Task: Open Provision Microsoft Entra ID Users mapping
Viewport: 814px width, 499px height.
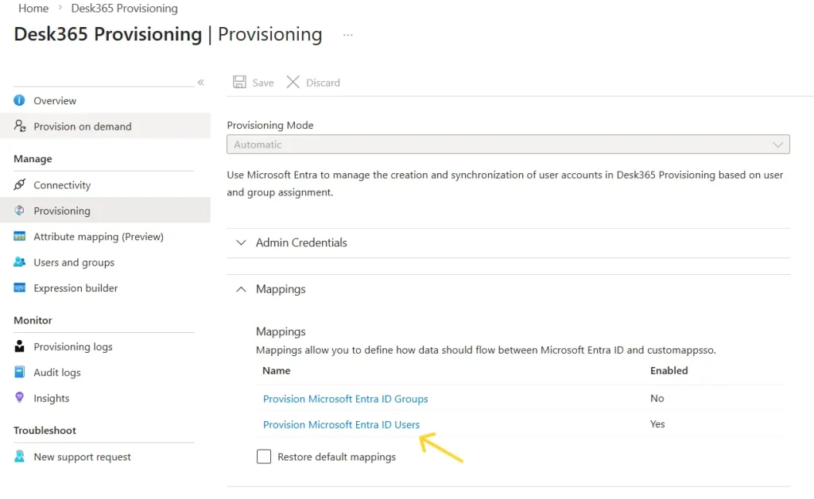Action: click(341, 424)
